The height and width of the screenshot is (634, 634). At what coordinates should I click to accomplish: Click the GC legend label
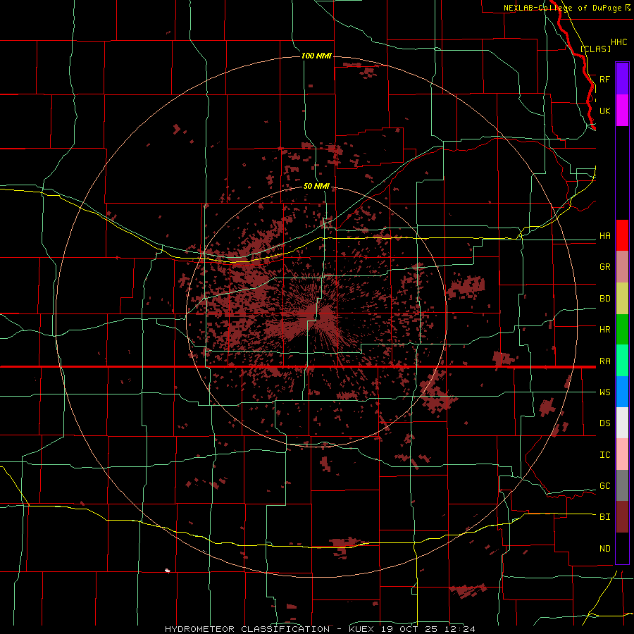tap(604, 486)
